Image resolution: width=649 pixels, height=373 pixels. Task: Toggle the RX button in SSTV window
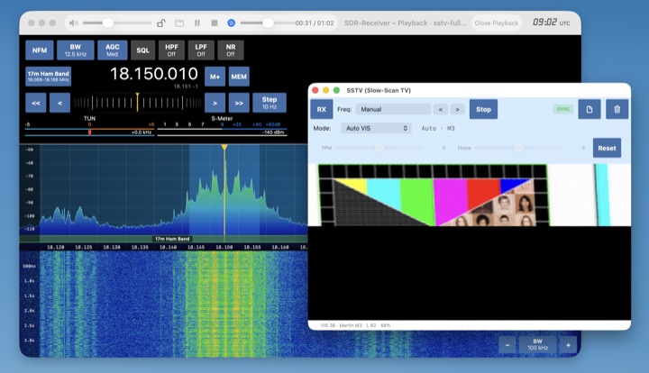click(322, 109)
